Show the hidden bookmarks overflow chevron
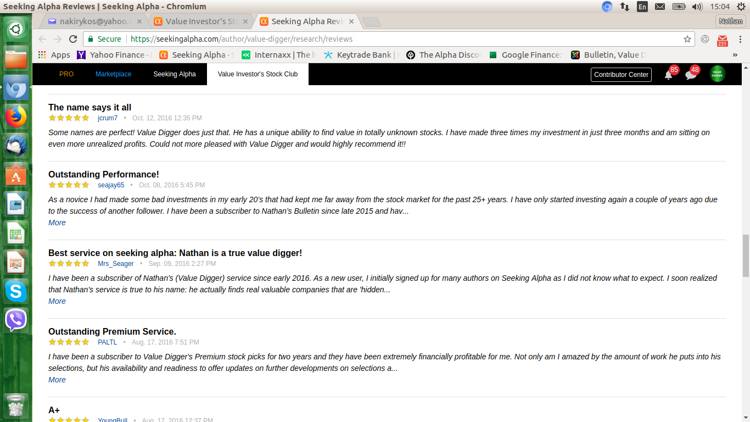The height and width of the screenshot is (422, 750). [x=735, y=55]
